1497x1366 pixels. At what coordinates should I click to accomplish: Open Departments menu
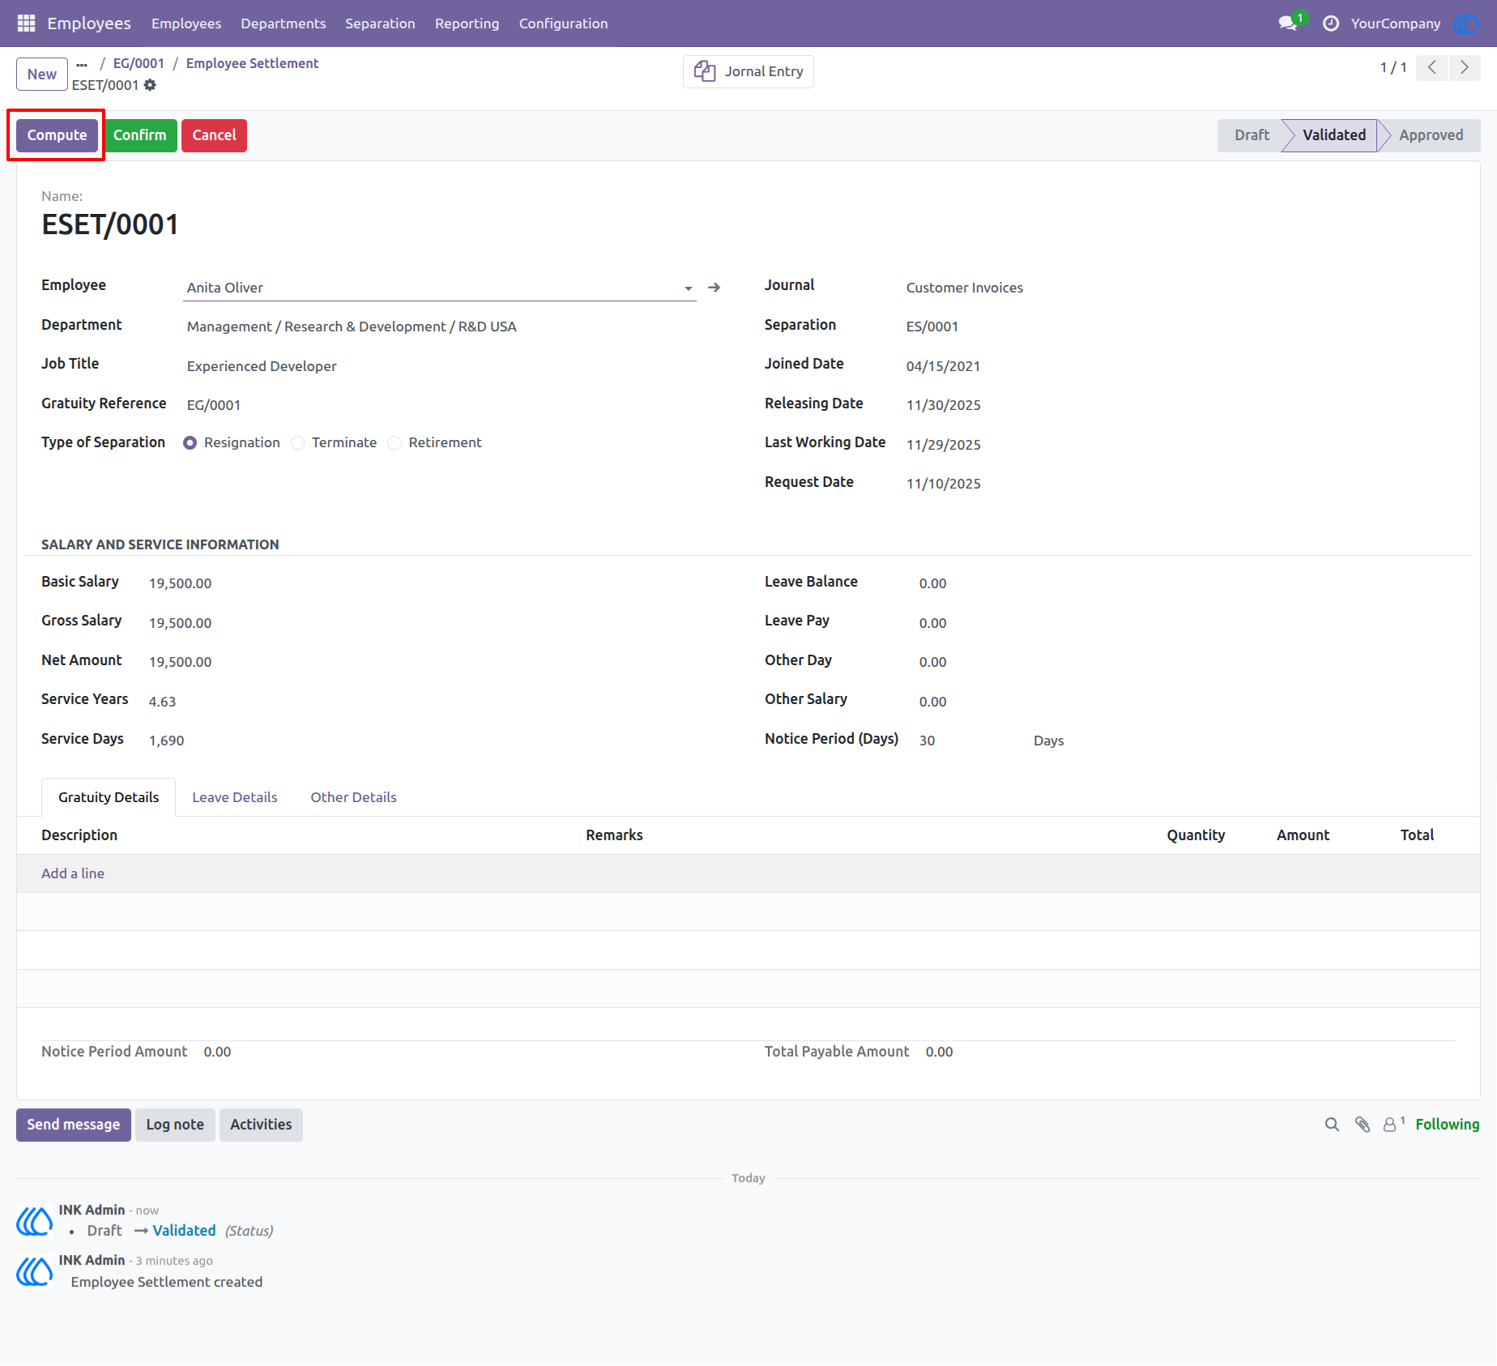[x=283, y=23]
